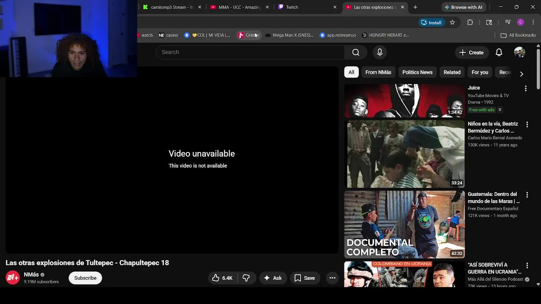The image size is (541, 304).
Task: Click the YouTube search field
Action: coord(250,52)
